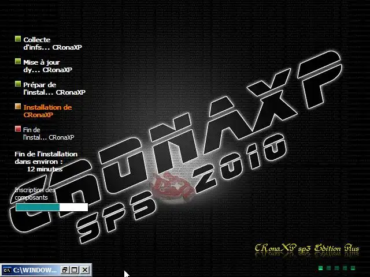Click the C:\WINDOW... title bar text
Screen dimensions: 370x277
[x=35, y=270]
